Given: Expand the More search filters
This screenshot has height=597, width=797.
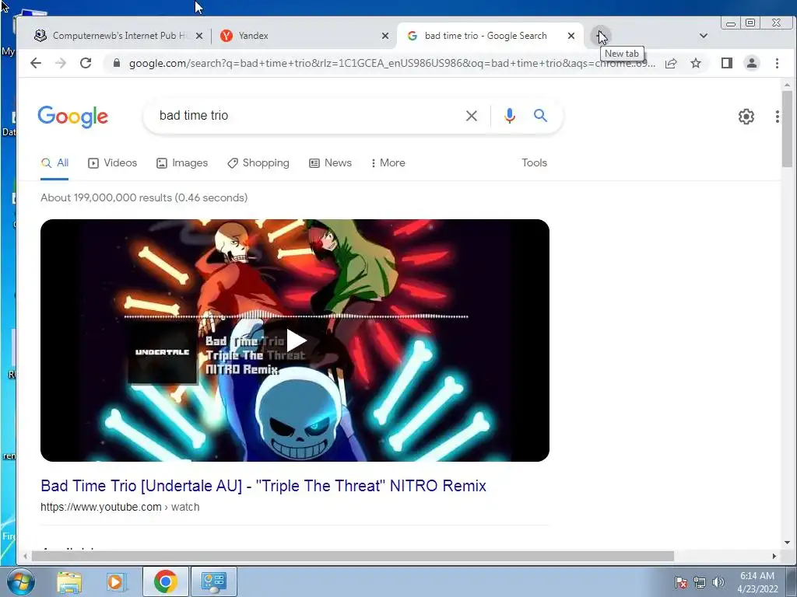Looking at the screenshot, I should (388, 163).
